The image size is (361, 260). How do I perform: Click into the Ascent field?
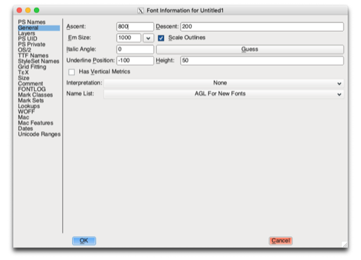tap(135, 26)
